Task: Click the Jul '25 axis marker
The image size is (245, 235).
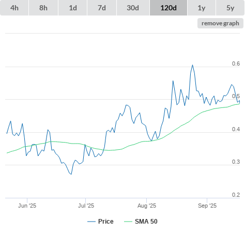Action: (86, 206)
